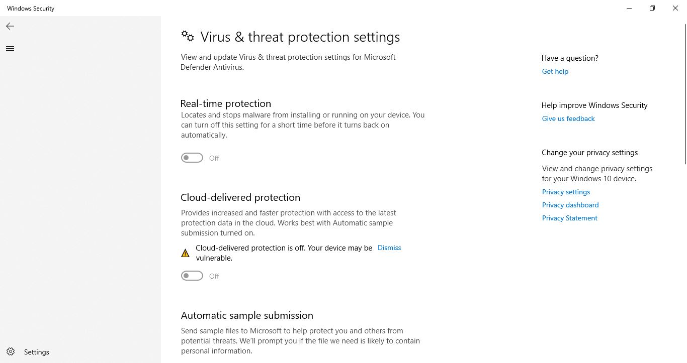View the Privacy dashboard
This screenshot has width=687, height=363.
(x=570, y=205)
